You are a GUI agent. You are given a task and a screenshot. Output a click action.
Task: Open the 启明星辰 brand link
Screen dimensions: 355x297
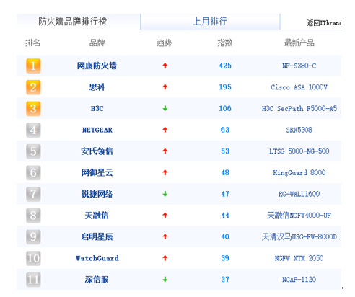(97, 236)
